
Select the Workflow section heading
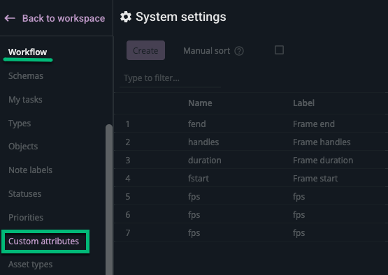point(27,52)
